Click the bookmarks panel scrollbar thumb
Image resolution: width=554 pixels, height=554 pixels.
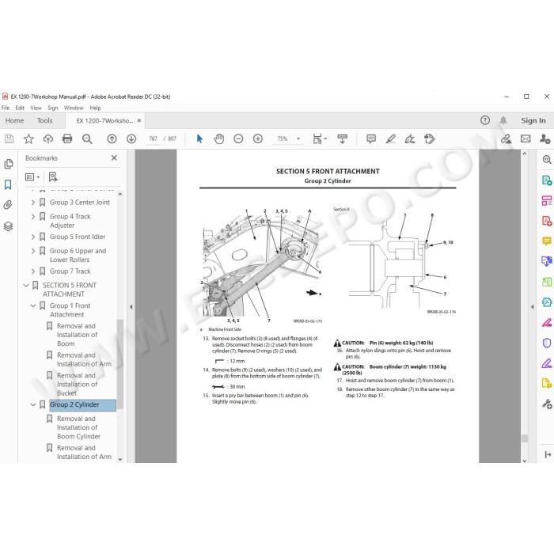tap(120, 364)
